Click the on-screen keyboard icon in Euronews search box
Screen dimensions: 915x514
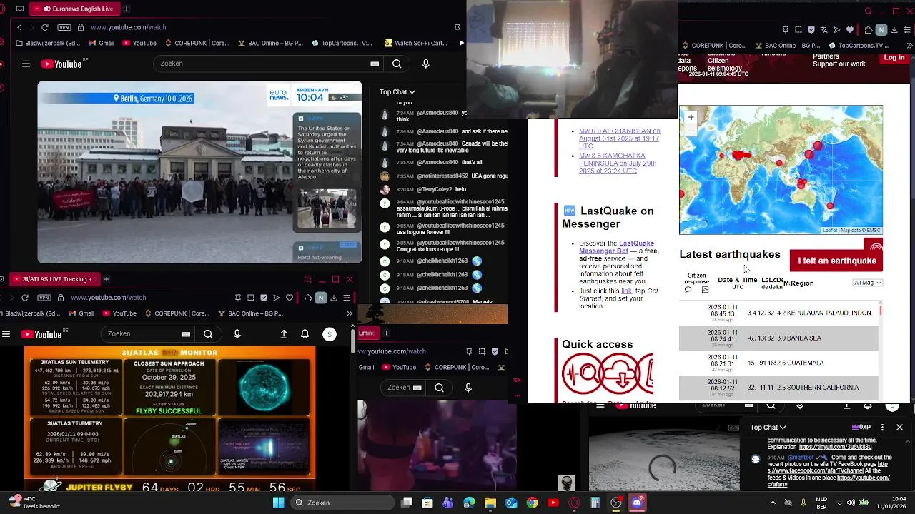[x=375, y=64]
